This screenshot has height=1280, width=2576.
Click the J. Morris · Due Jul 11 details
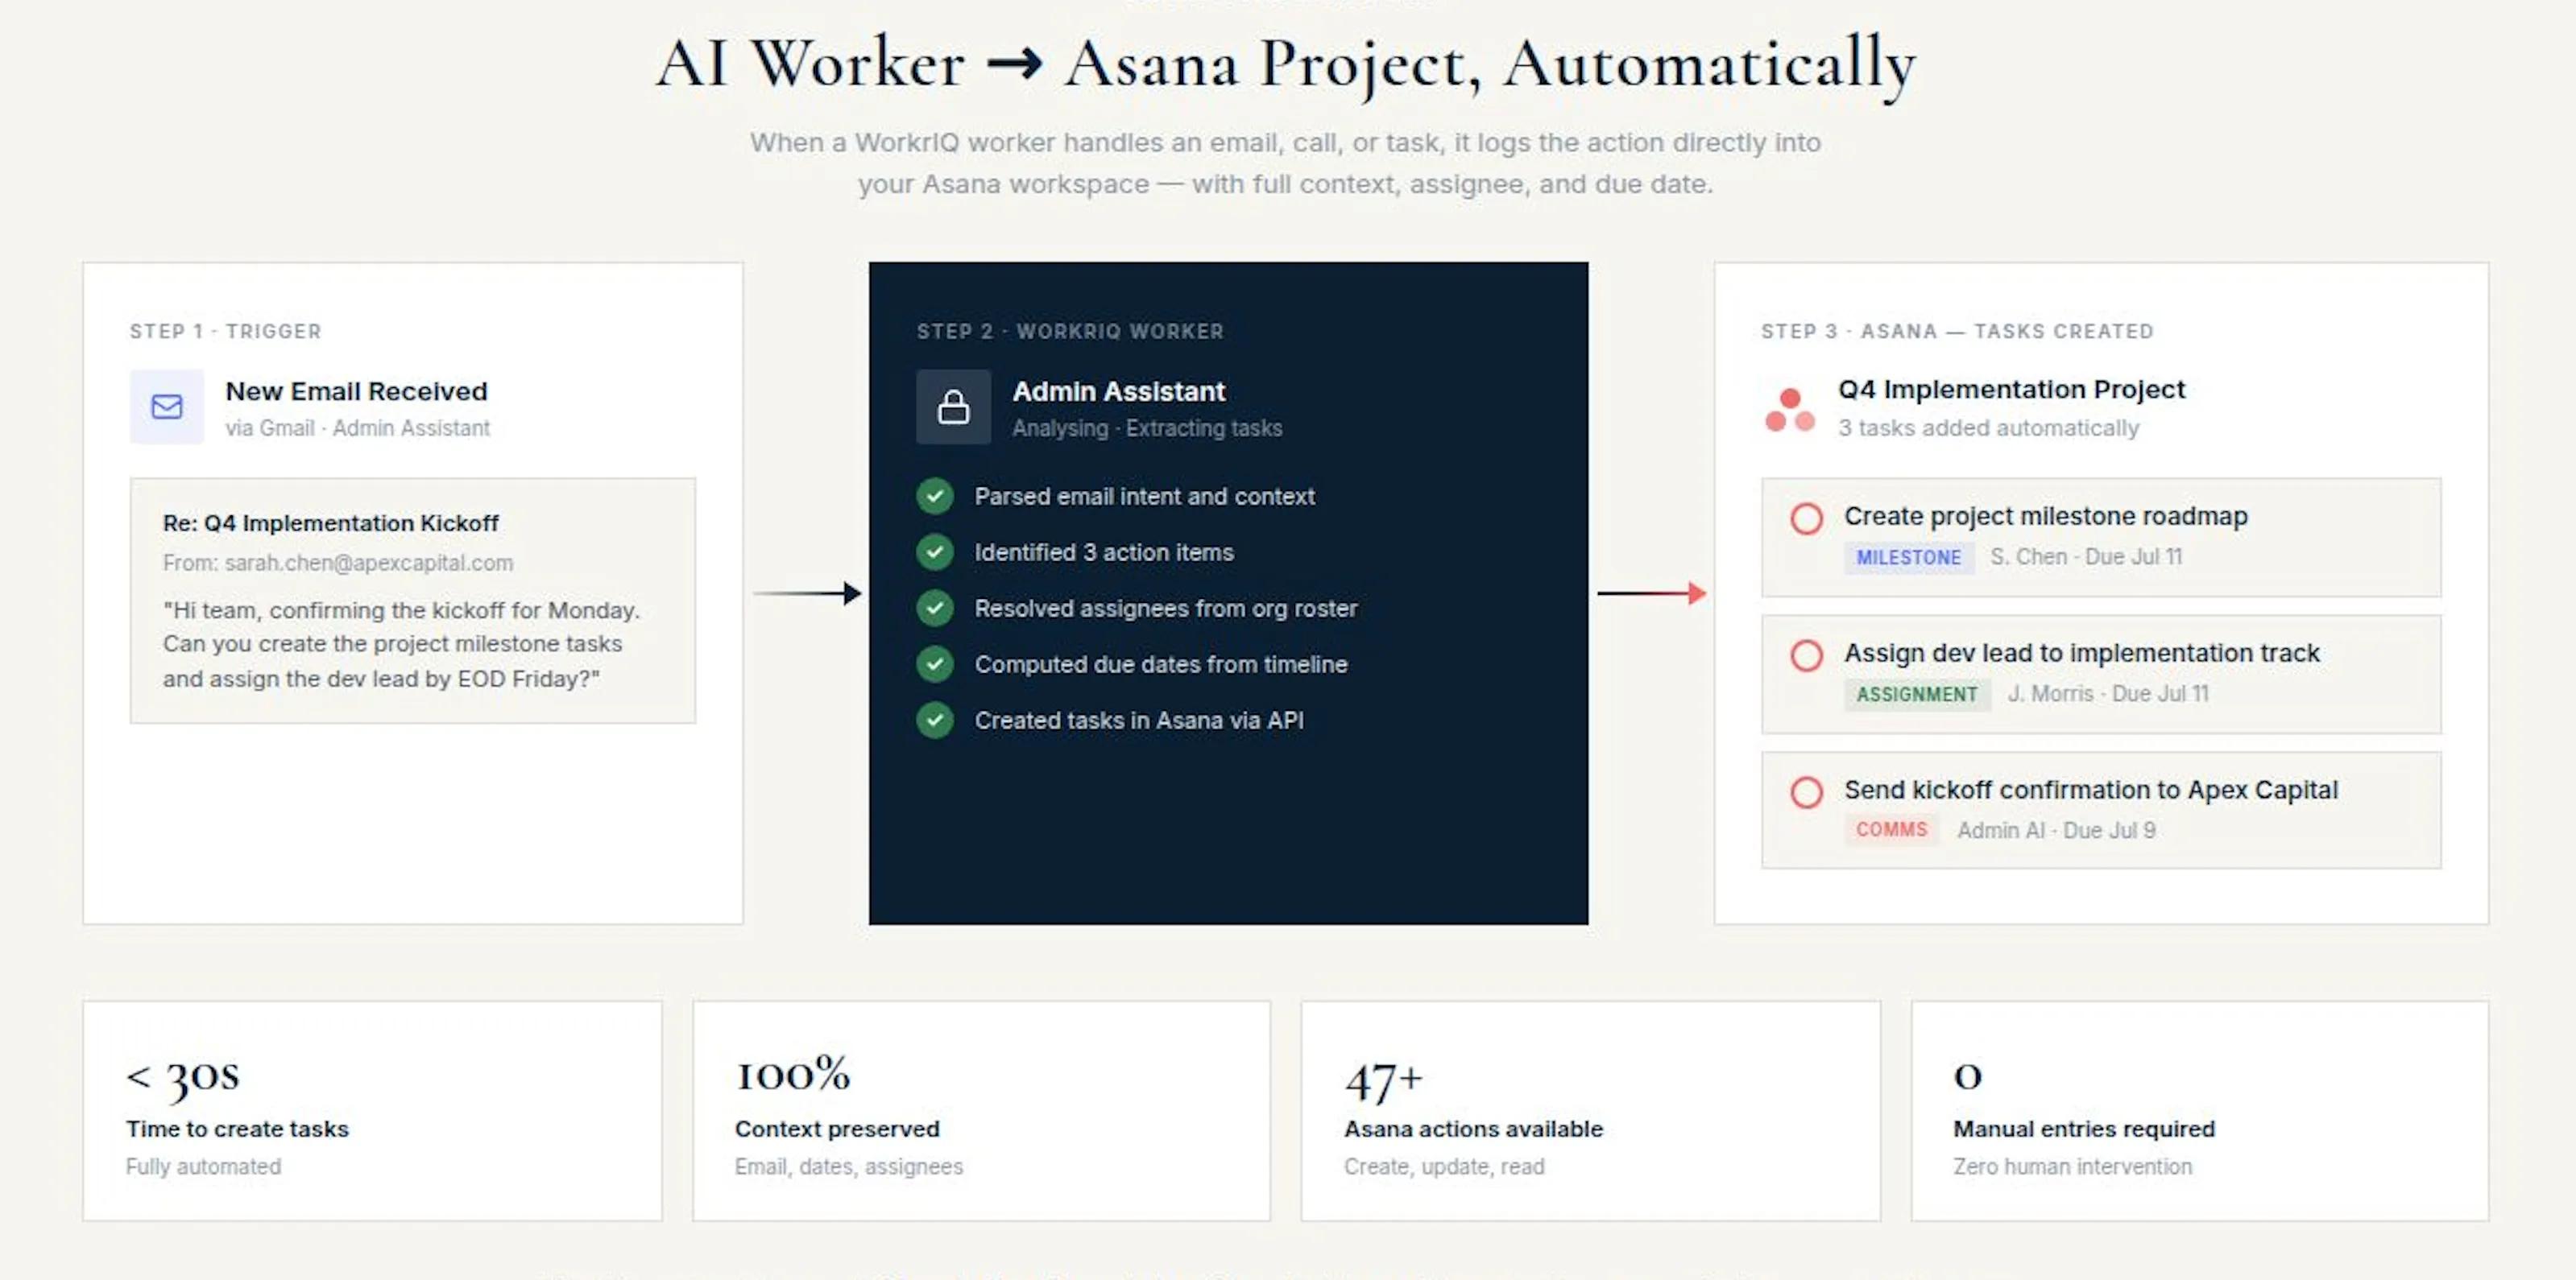pyautogui.click(x=2107, y=695)
